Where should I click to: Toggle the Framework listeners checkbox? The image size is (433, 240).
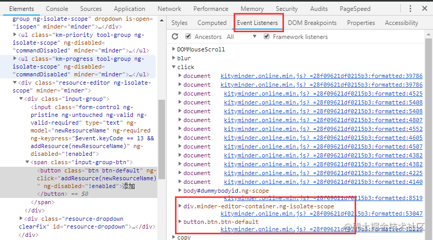(266, 36)
